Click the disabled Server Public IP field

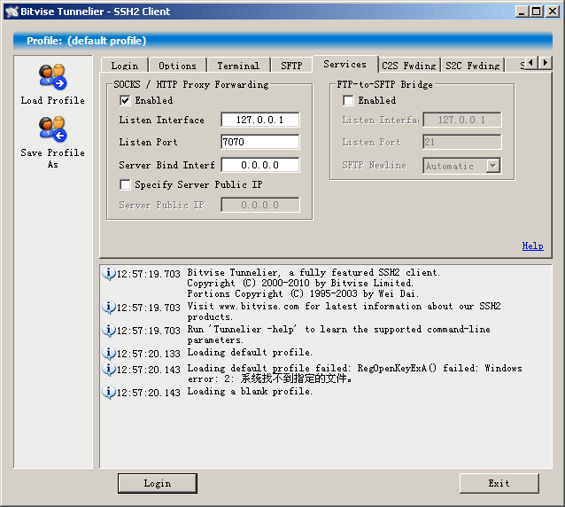pos(259,205)
